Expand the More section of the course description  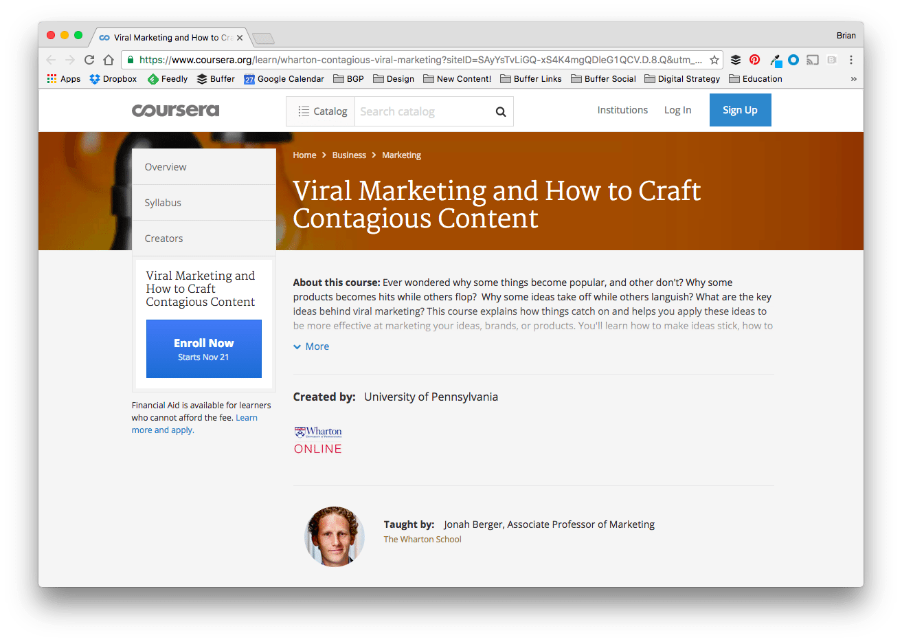[311, 346]
